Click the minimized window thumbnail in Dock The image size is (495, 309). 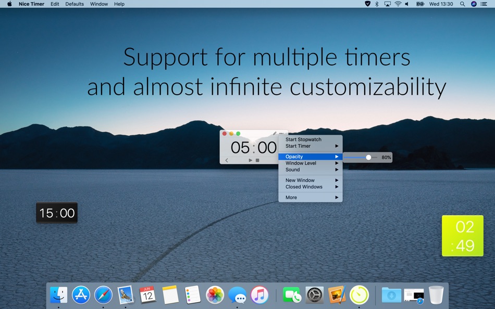point(414,296)
